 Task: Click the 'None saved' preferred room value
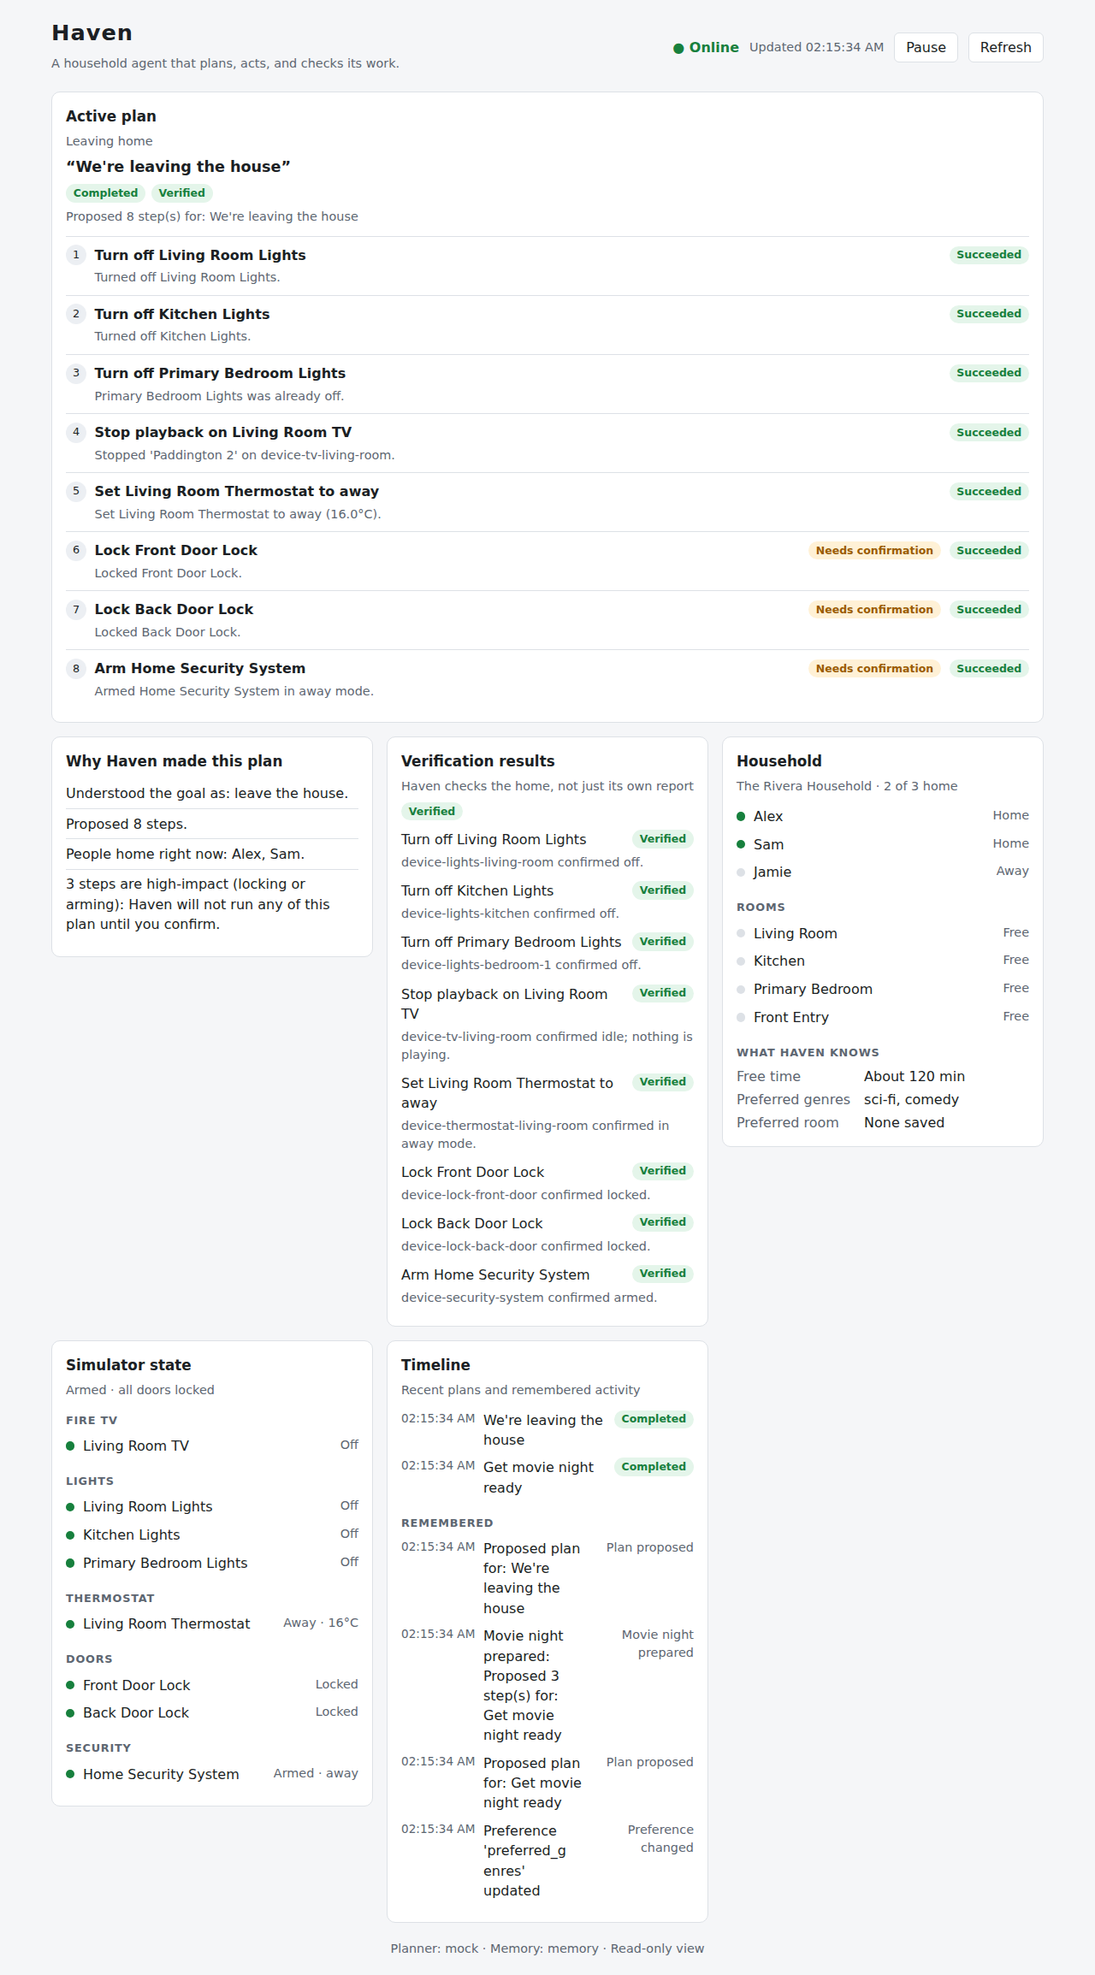tap(904, 1122)
